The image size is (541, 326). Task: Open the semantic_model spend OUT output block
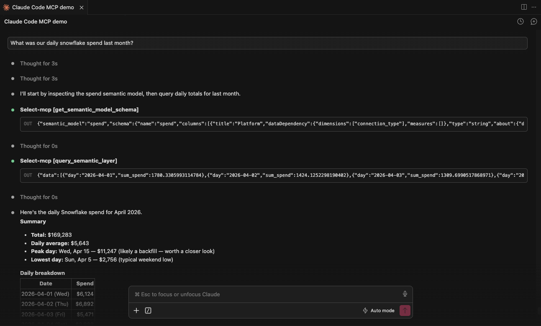click(x=274, y=124)
